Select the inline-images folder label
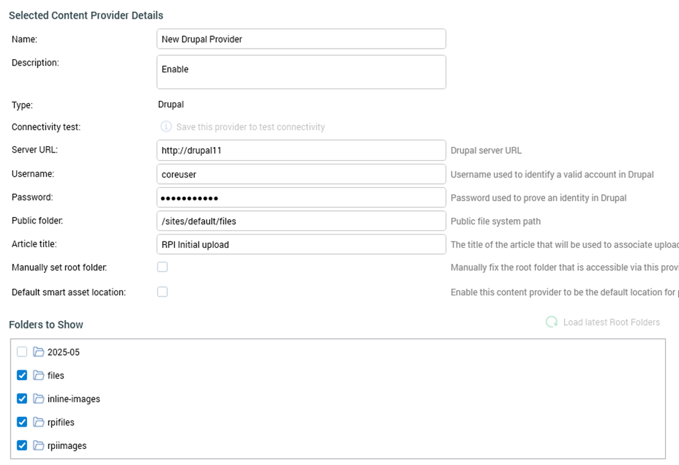This screenshot has width=679, height=465. pos(74,399)
